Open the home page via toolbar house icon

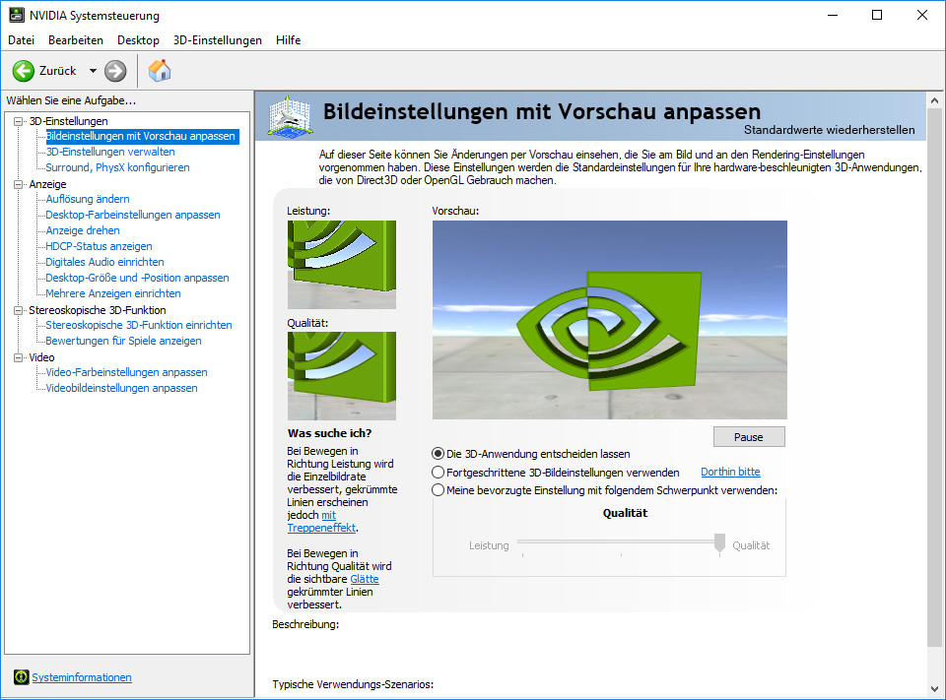pyautogui.click(x=158, y=70)
